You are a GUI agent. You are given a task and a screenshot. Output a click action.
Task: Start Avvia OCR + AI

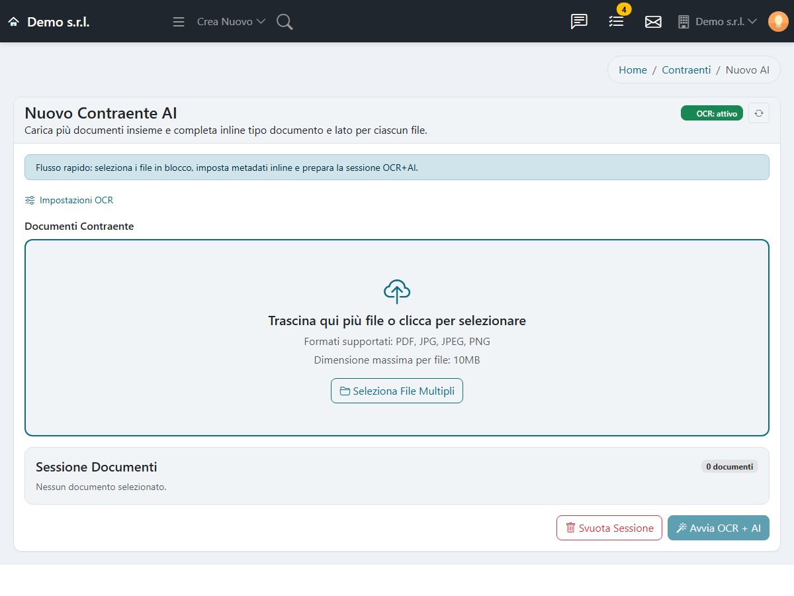(719, 528)
